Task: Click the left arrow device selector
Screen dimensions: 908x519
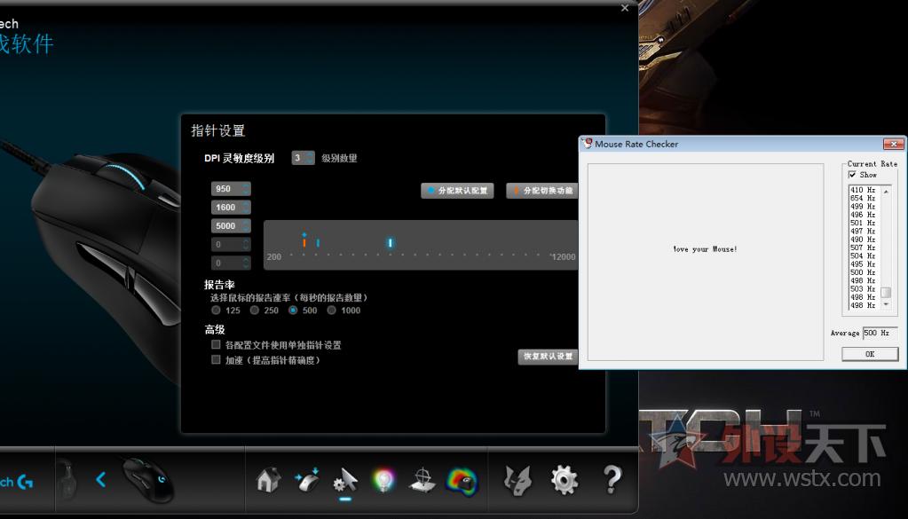Action: [100, 480]
